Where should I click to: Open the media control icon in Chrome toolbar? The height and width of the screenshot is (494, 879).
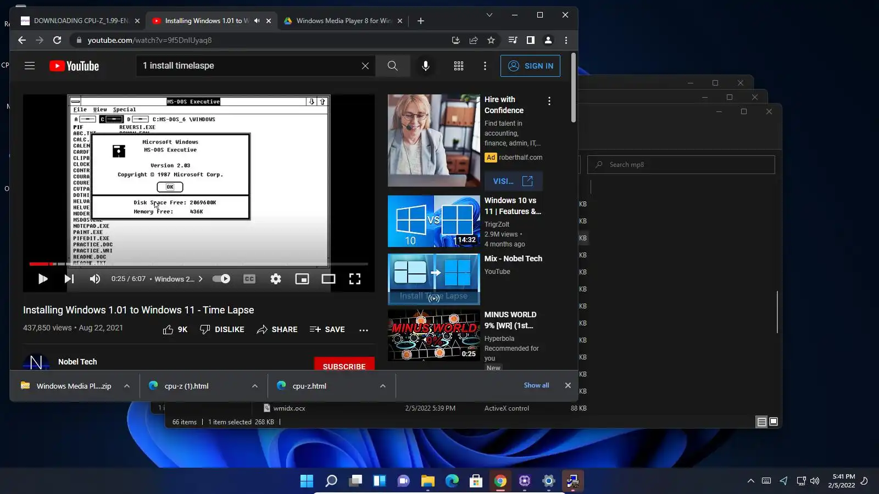513,40
